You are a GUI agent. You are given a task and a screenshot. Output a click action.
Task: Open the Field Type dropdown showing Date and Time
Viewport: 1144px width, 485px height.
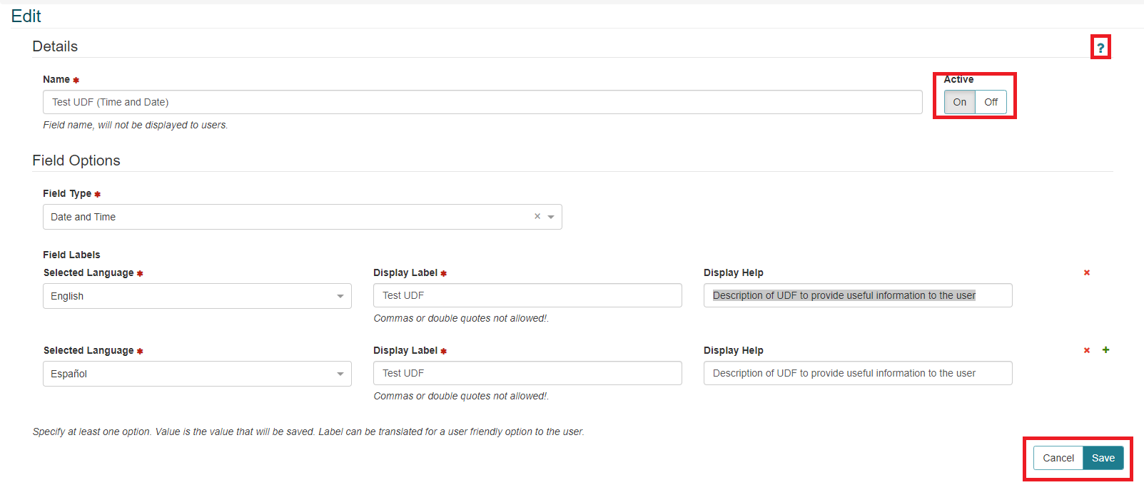click(x=285, y=217)
